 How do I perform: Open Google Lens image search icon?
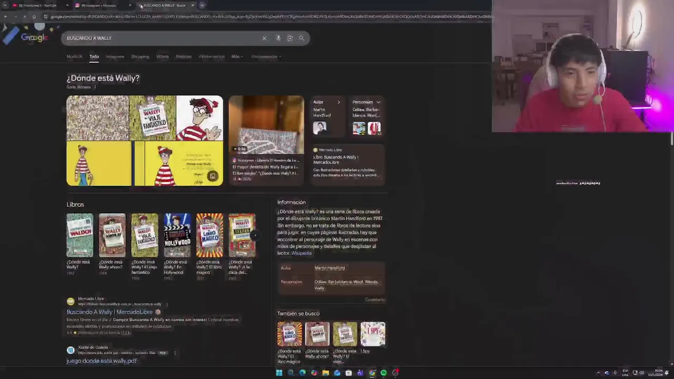290,38
